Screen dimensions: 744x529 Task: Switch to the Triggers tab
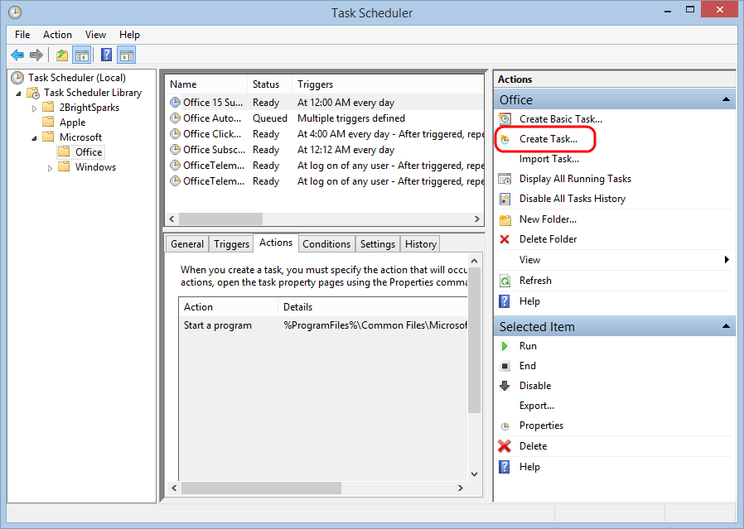231,244
